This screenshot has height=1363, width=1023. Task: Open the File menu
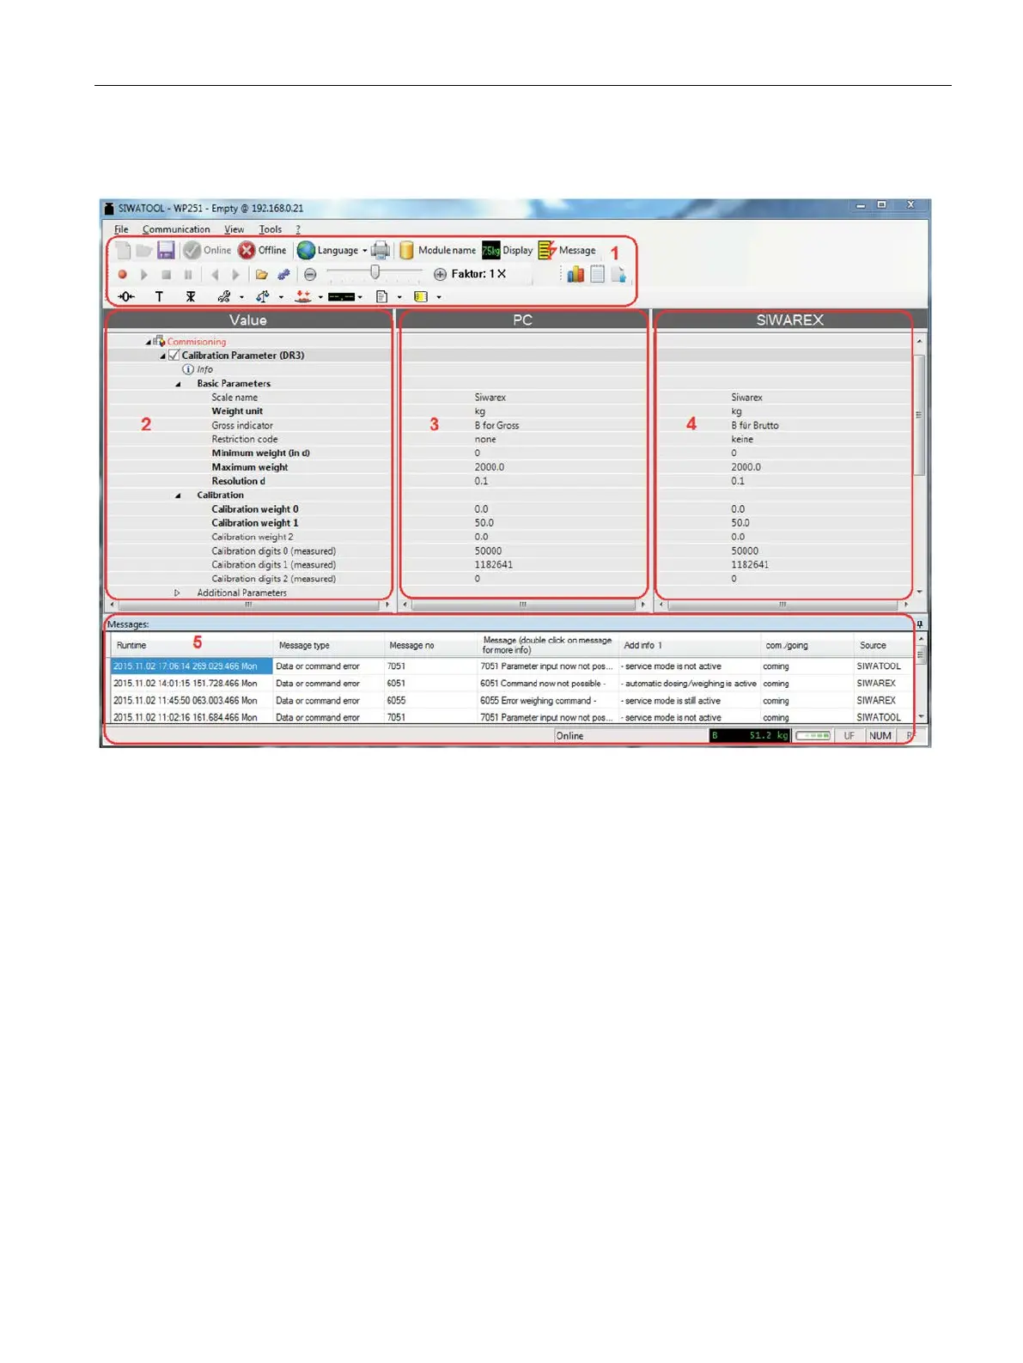[121, 229]
